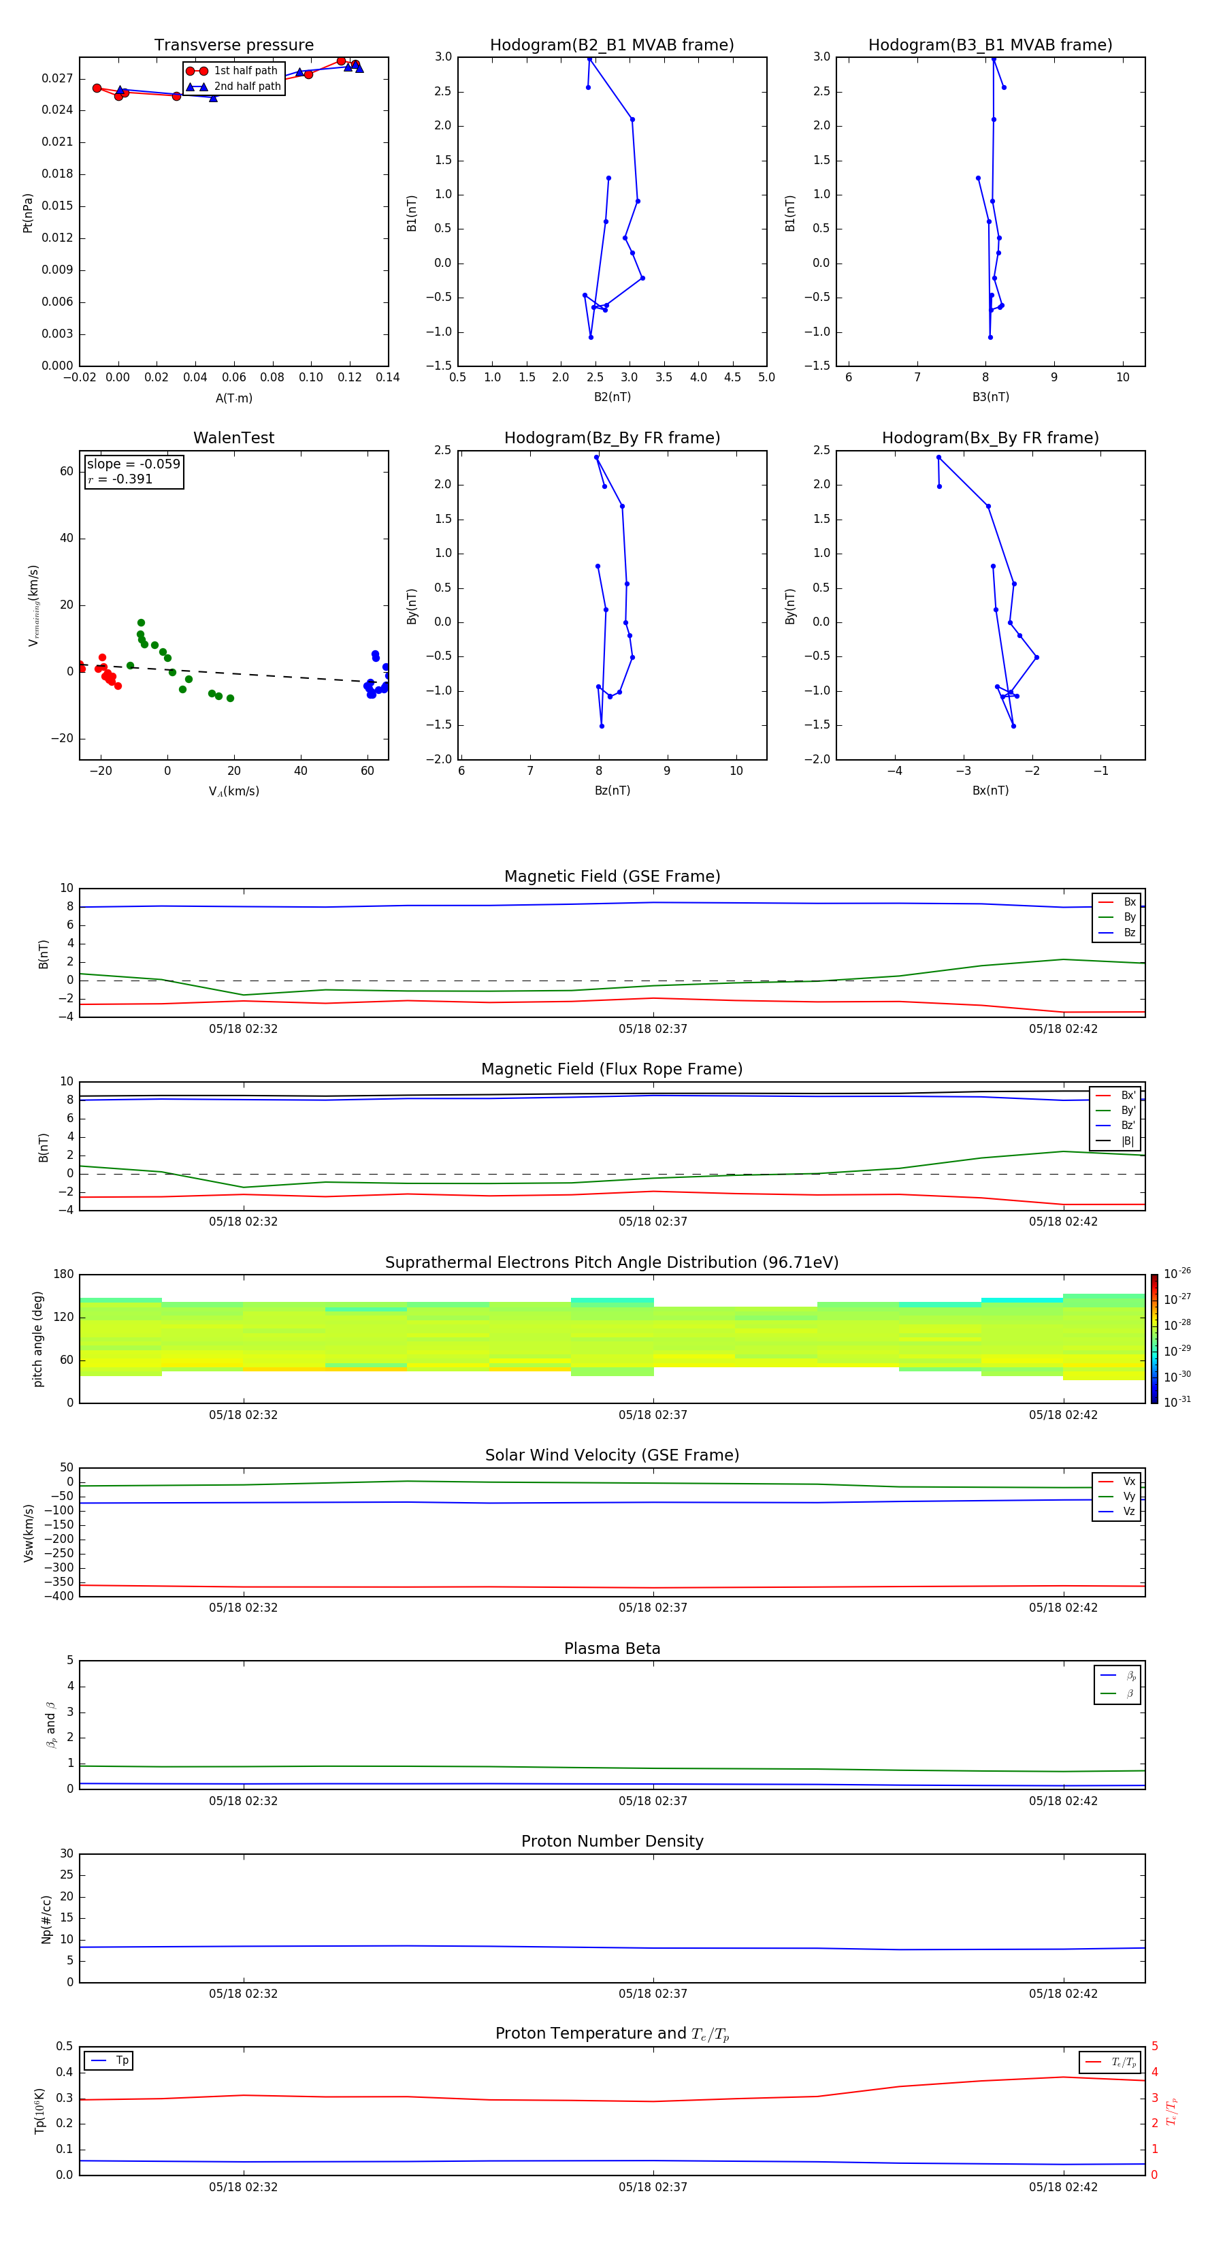The image size is (1225, 2247).
Task: Click the 'B2(nT)' x-axis label
Action: (x=612, y=397)
